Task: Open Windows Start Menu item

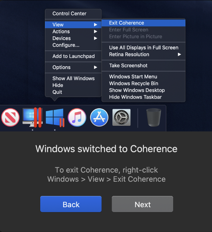Action: point(143,77)
